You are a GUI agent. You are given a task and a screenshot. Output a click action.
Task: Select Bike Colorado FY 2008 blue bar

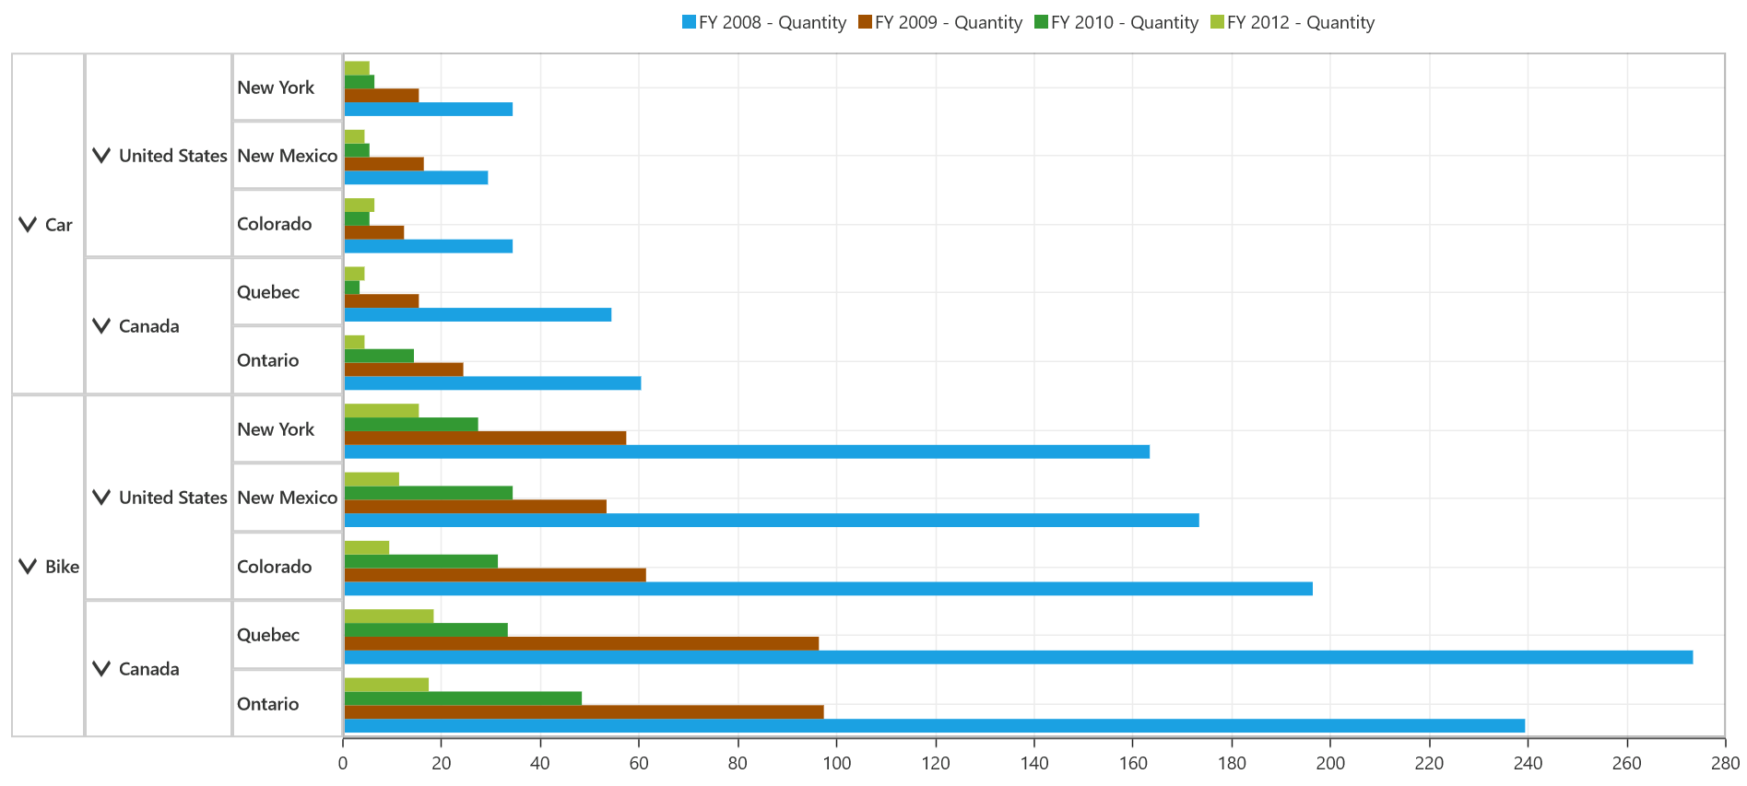pyautogui.click(x=828, y=589)
